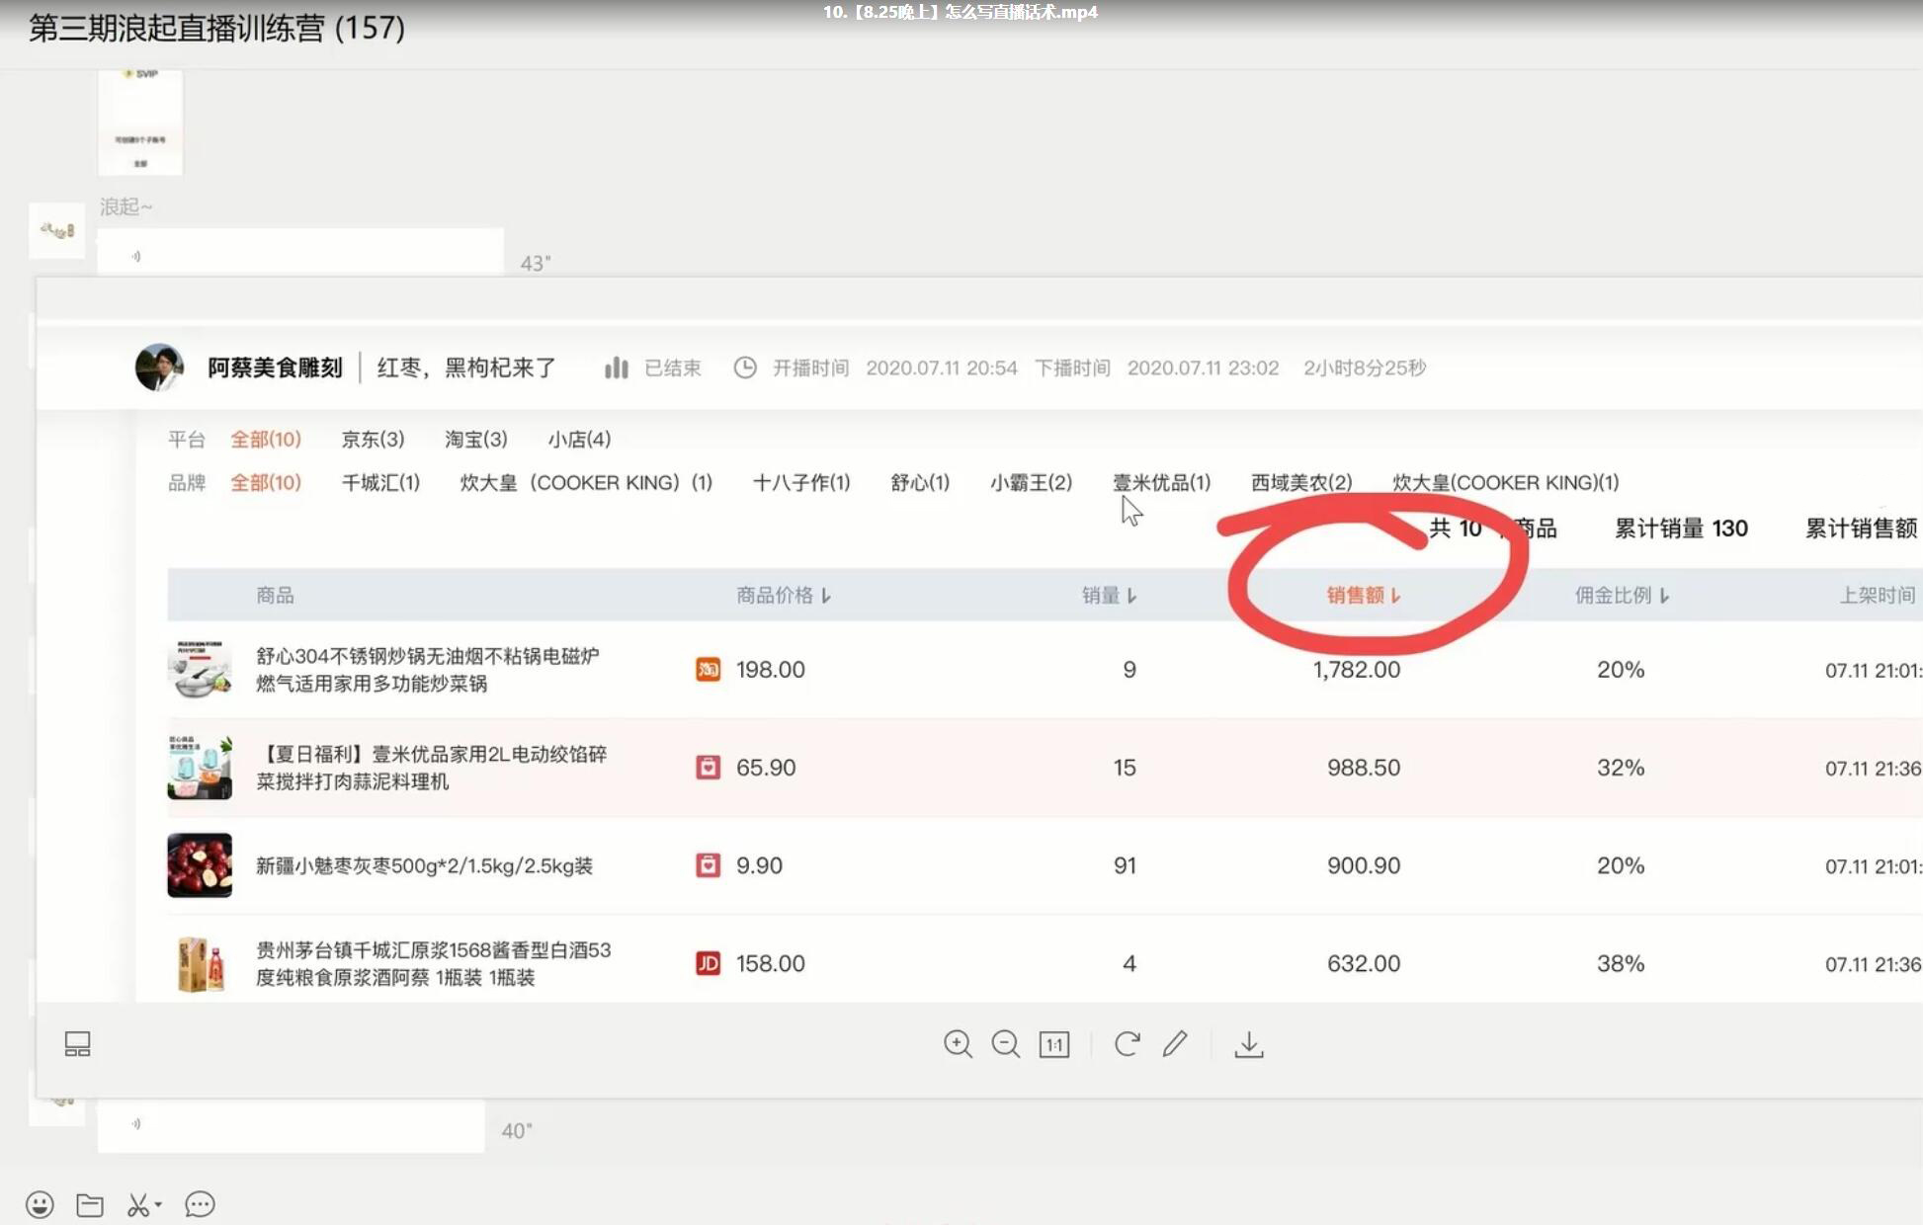Viewport: 1923px width, 1225px height.
Task: Sort table by 佣金比例 column
Action: [x=1622, y=595]
